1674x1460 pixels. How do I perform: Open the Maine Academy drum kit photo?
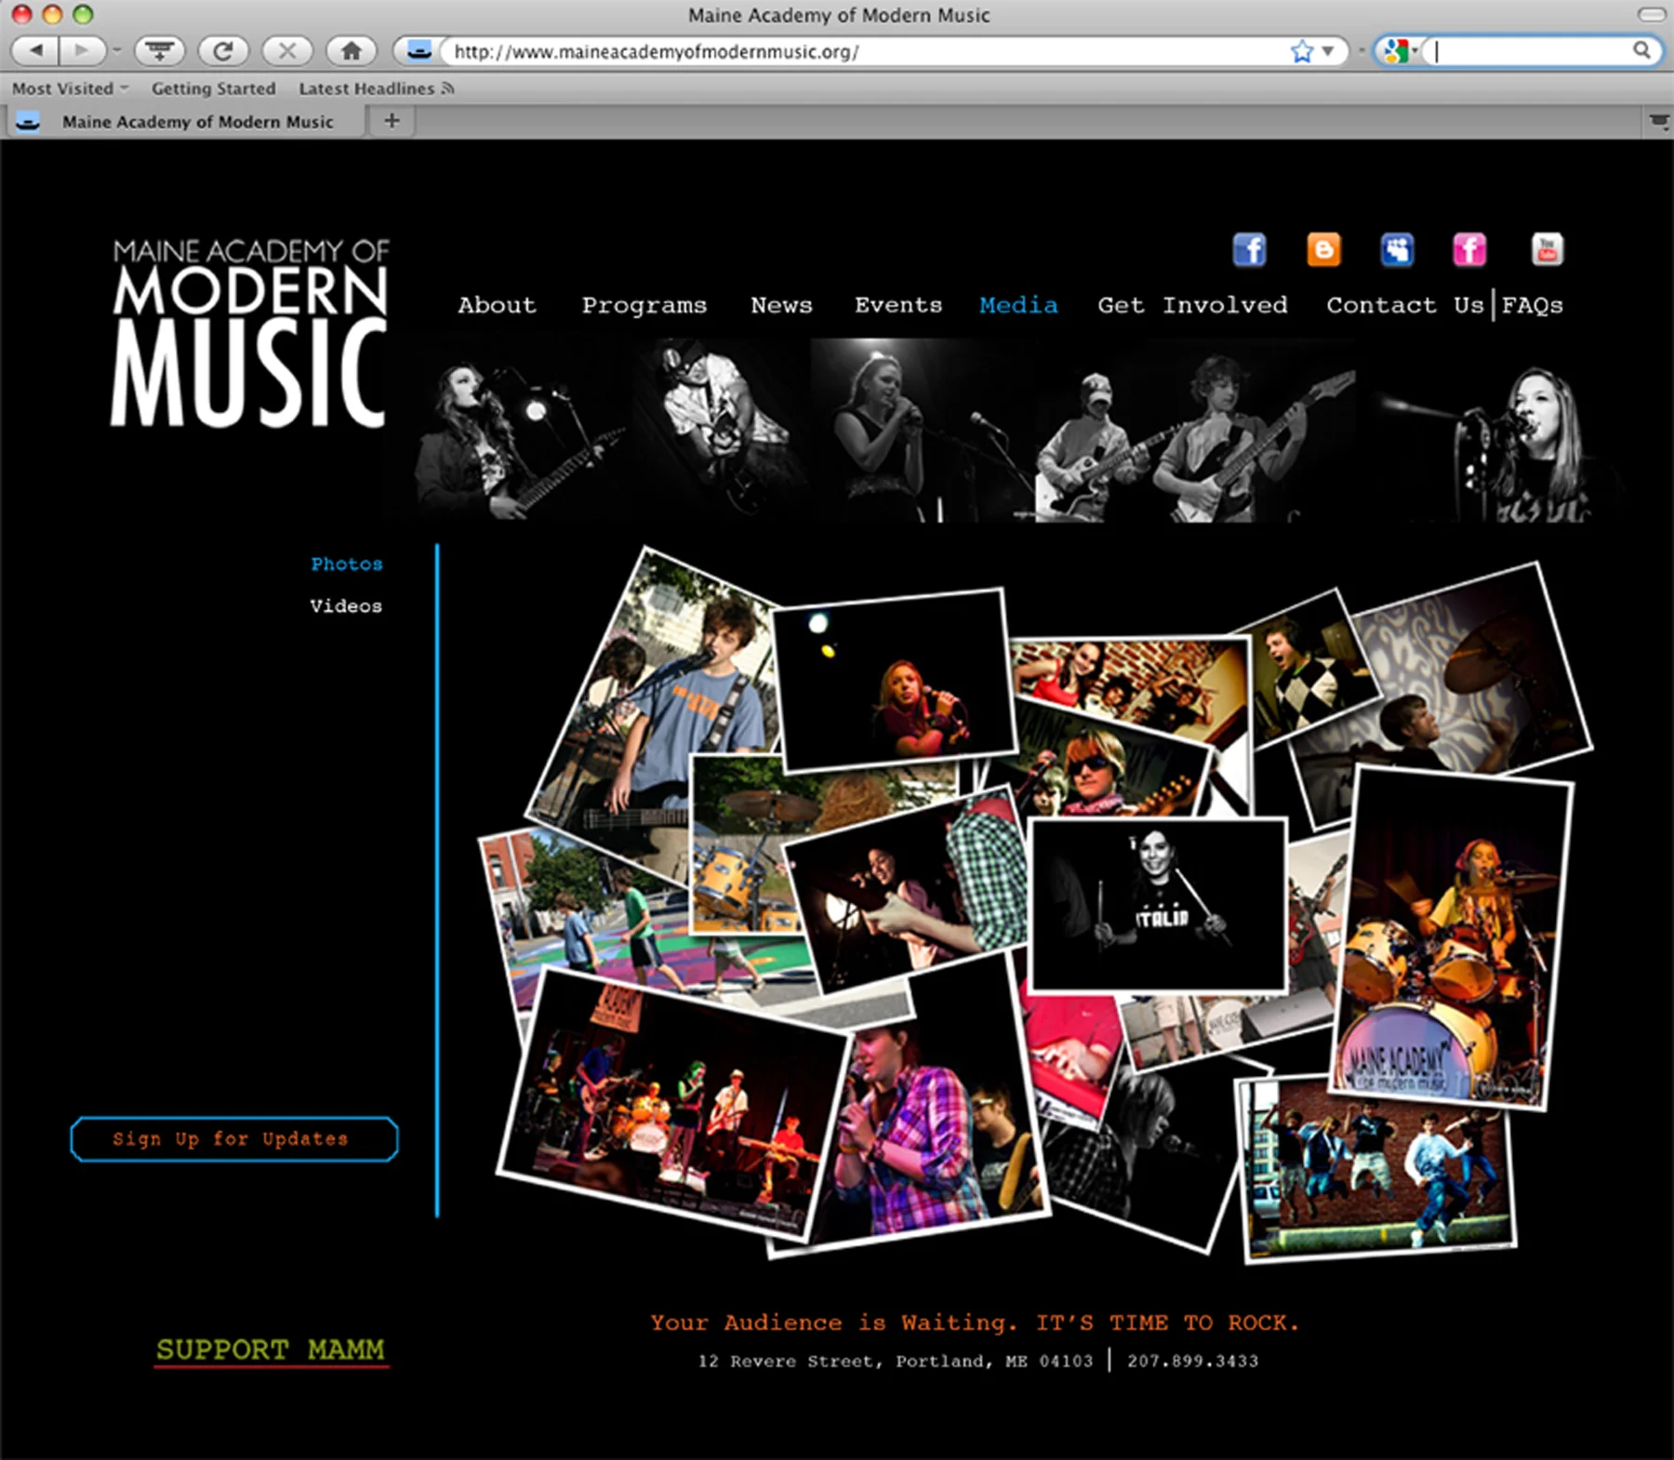click(x=1451, y=939)
